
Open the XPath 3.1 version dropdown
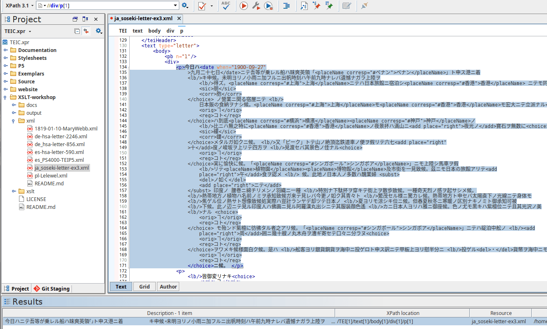[20, 5]
